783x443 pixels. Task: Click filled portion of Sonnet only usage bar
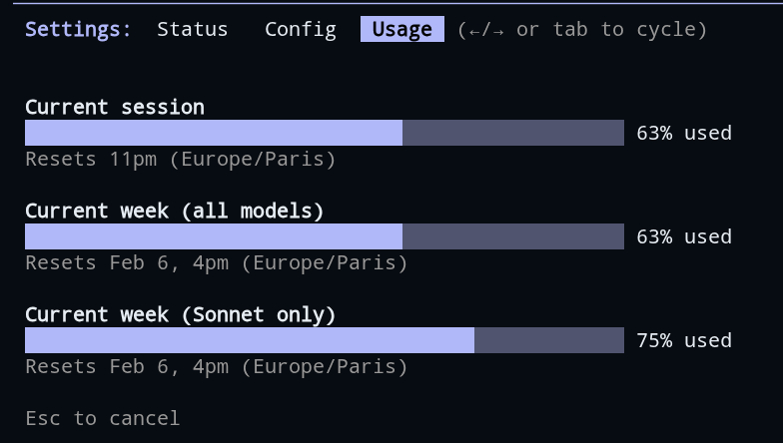250,340
